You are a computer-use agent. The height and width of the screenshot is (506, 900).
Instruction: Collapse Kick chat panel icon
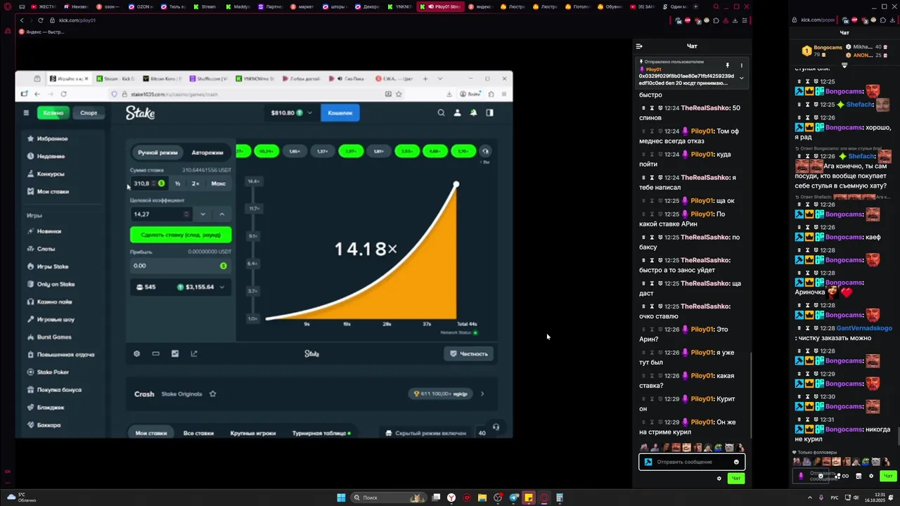[x=639, y=46]
